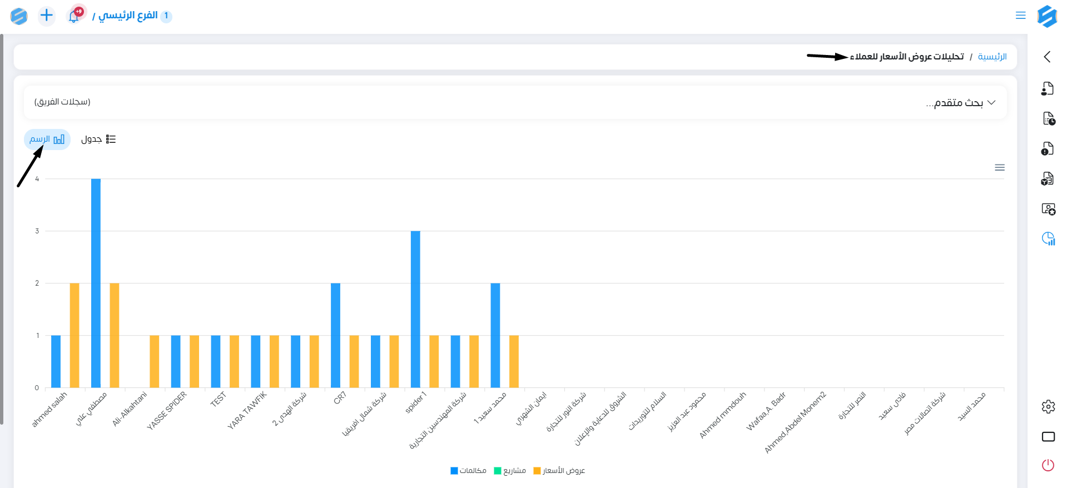Open the chart hamburger export menu
Image resolution: width=1067 pixels, height=488 pixels.
pos(999,167)
